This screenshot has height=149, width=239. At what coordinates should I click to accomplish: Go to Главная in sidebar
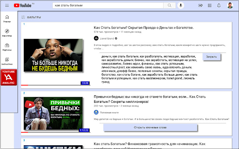tap(7, 19)
